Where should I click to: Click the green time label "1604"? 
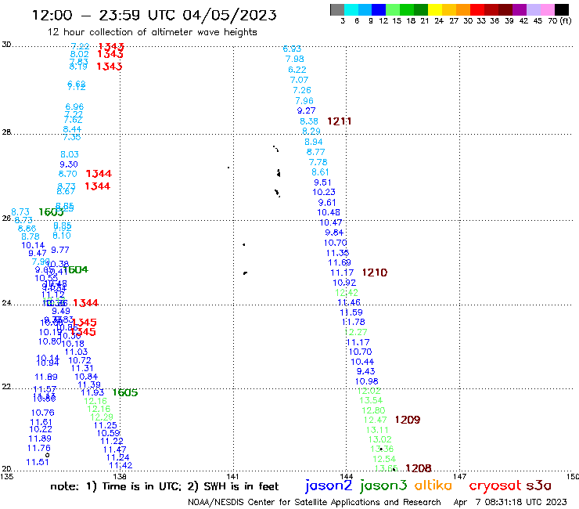76,269
